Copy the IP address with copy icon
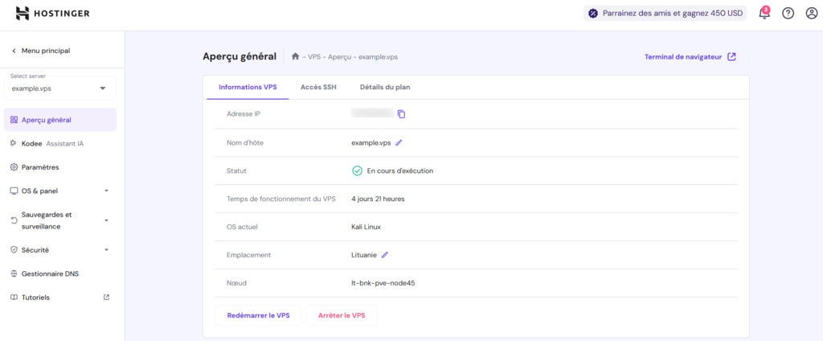 [x=402, y=114]
